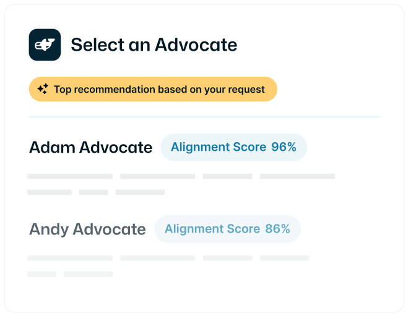Click the horizontal divider below the recommendation badge
This screenshot has width=408, height=316.
pos(204,117)
